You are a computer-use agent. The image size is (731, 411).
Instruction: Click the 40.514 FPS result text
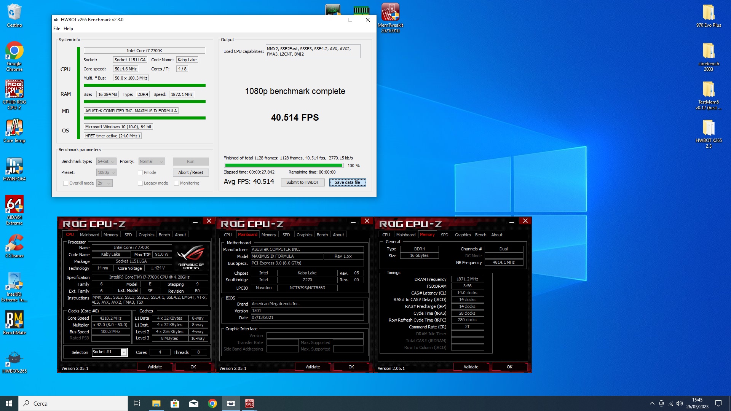click(295, 118)
